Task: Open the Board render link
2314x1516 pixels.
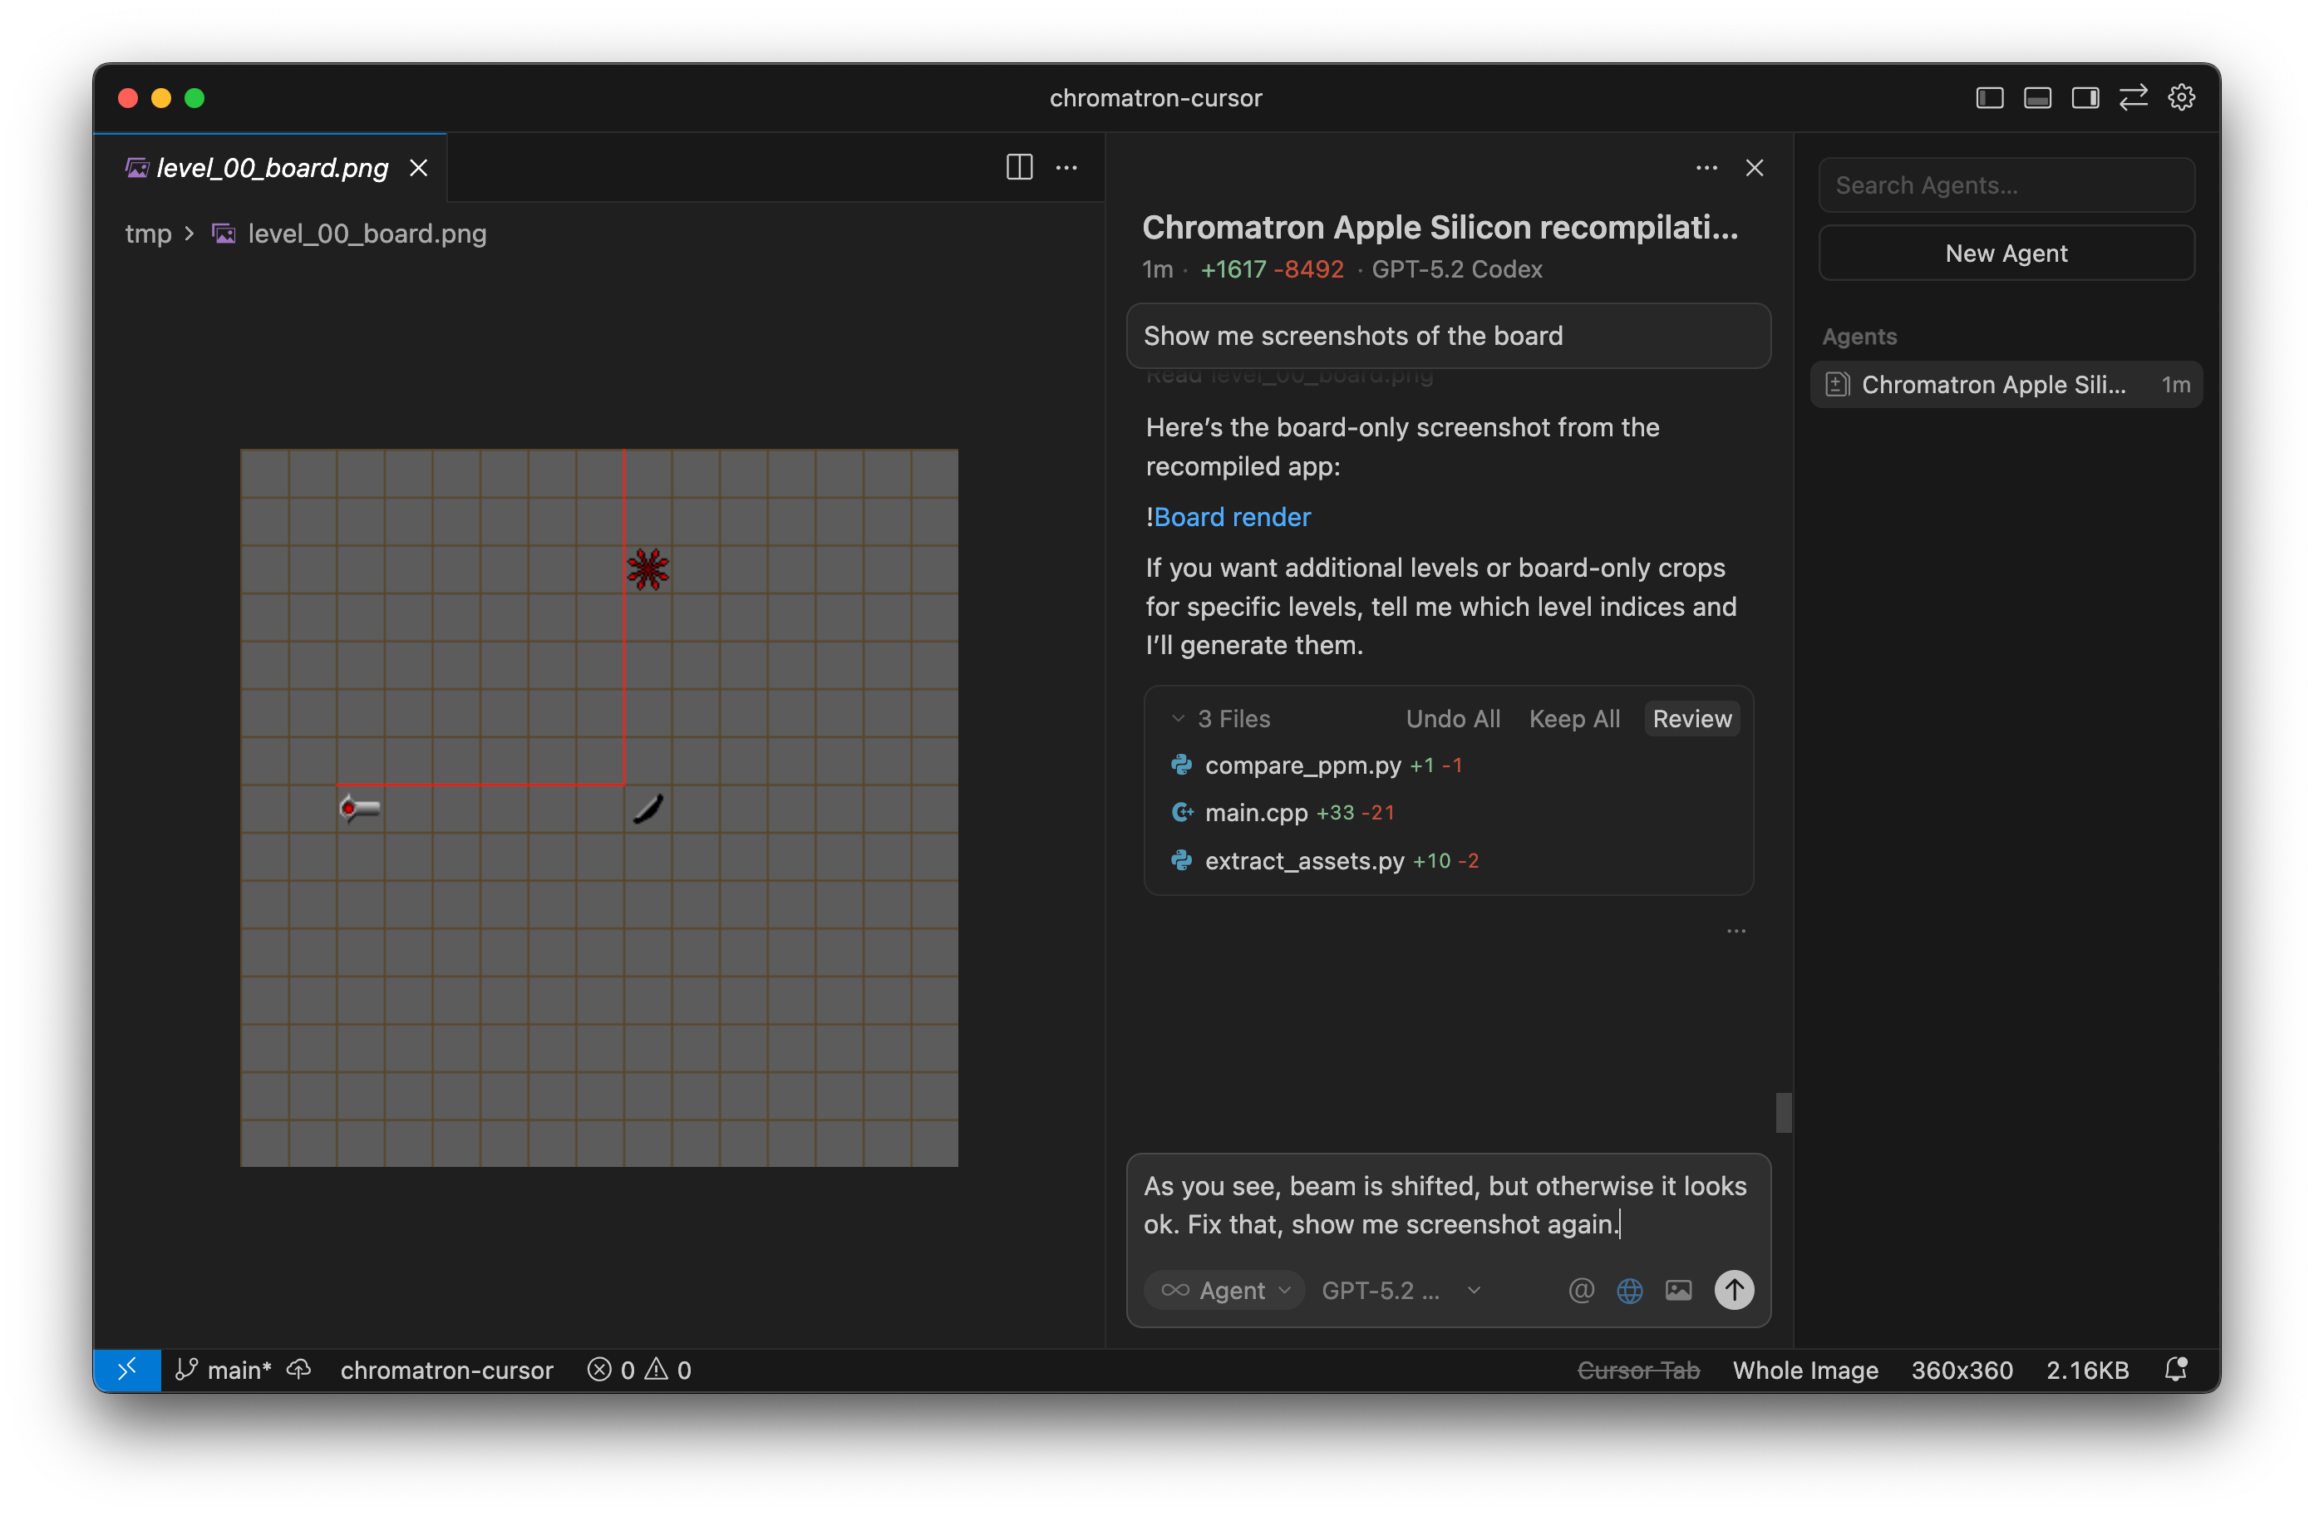Action: click(x=1232, y=516)
